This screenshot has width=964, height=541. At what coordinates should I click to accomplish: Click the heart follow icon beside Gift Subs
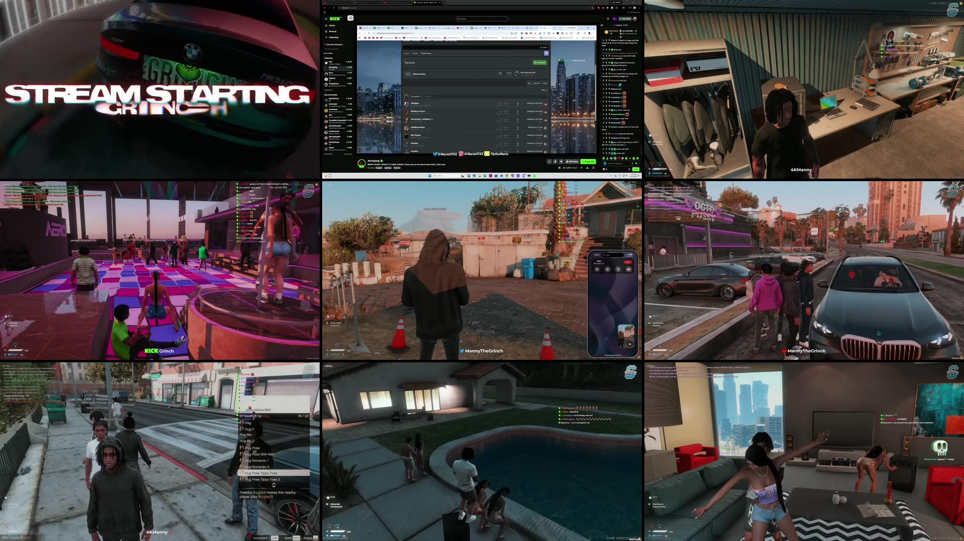pos(561,162)
